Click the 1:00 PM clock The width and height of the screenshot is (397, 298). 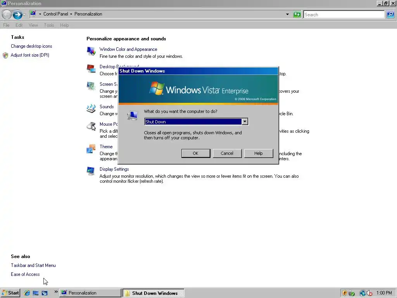click(x=384, y=293)
